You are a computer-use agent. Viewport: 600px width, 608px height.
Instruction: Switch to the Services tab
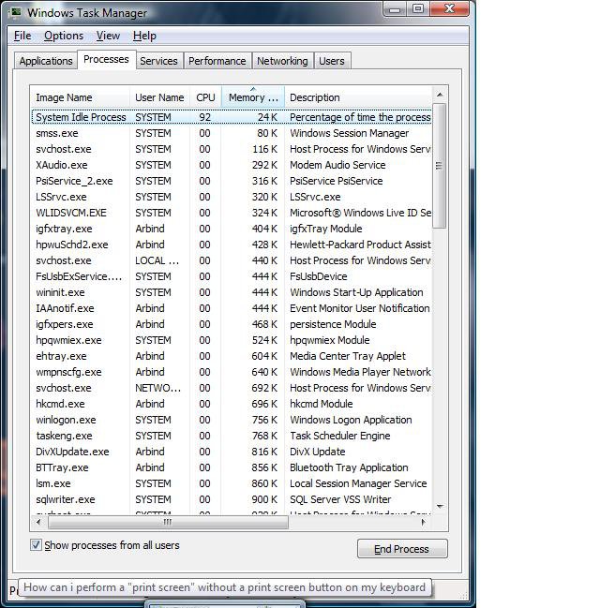point(158,61)
